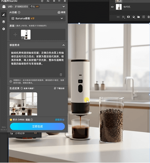Open the layers stack sidebar tab
The height and width of the screenshot is (163, 150).
point(3,22)
